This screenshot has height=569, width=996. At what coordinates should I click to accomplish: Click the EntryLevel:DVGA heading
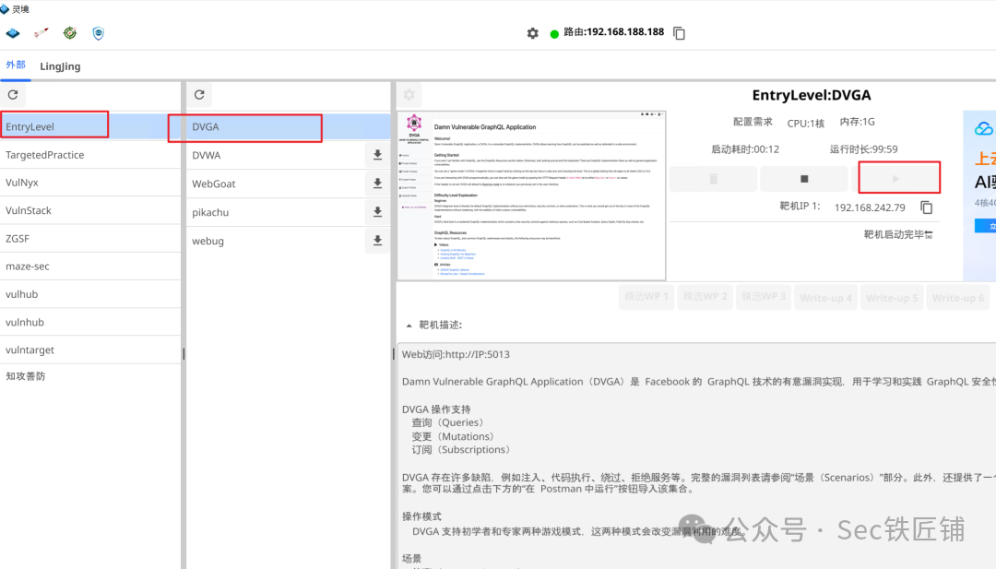812,95
